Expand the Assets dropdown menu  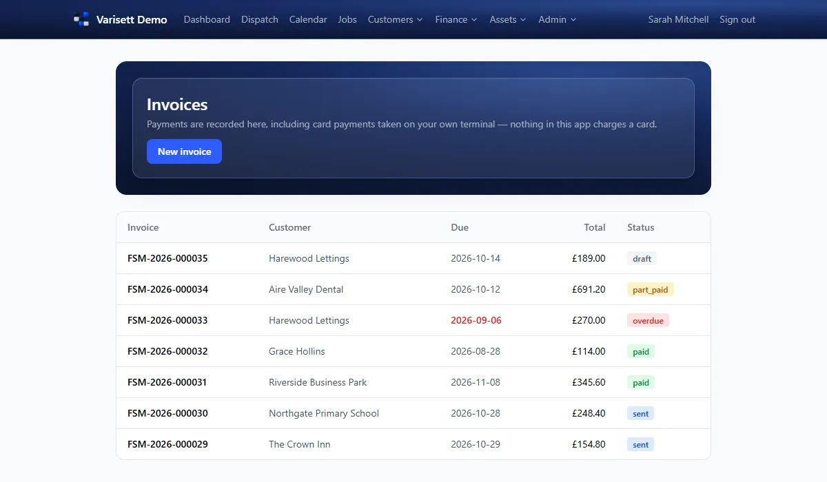(x=508, y=19)
